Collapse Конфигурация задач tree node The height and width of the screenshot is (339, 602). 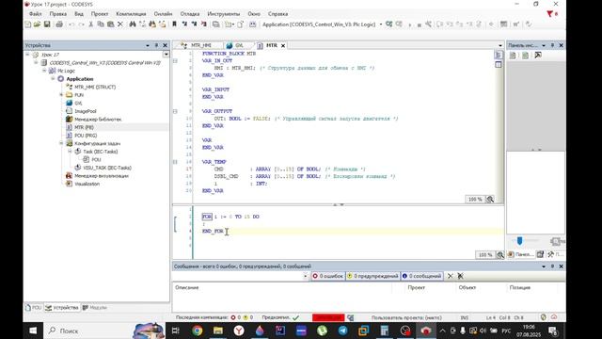click(61, 143)
